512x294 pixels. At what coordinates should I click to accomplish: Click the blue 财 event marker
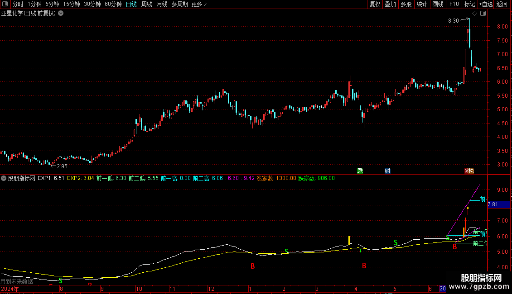[387, 171]
